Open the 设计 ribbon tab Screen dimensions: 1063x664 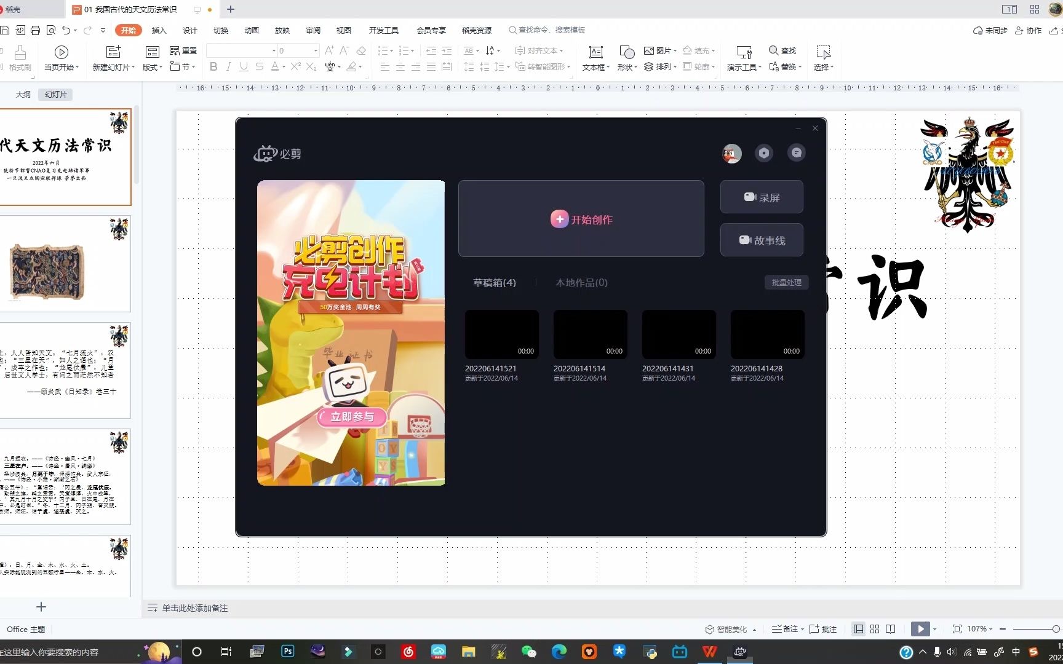pos(190,30)
